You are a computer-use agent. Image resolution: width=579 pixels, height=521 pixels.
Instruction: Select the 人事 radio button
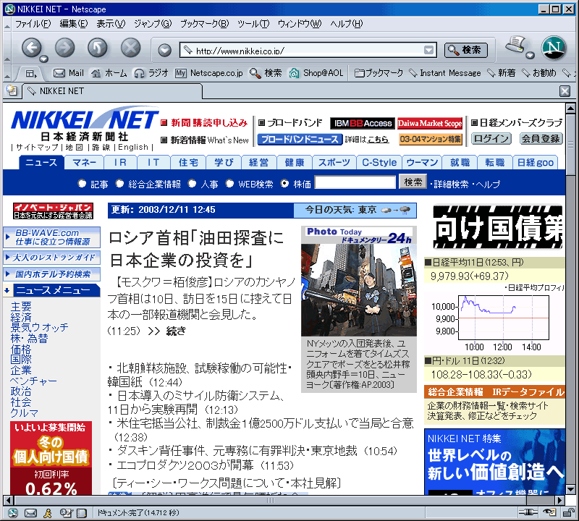click(x=192, y=183)
